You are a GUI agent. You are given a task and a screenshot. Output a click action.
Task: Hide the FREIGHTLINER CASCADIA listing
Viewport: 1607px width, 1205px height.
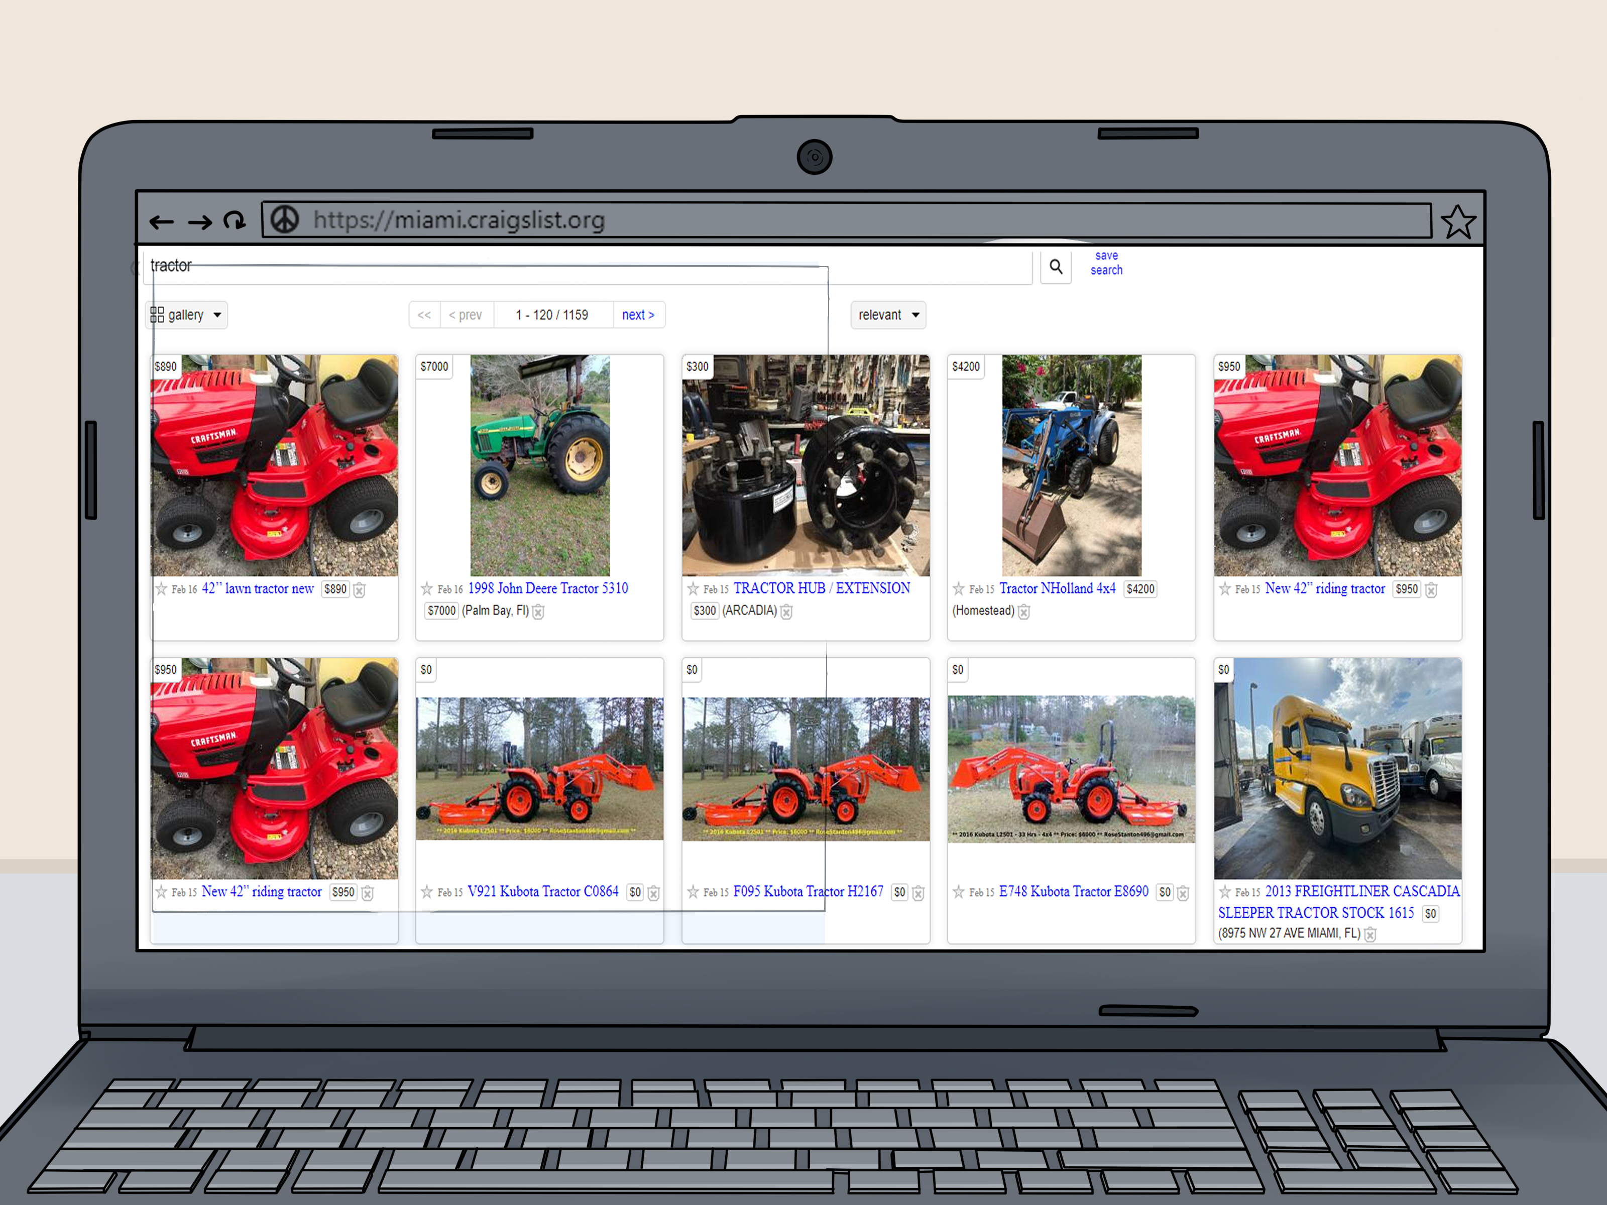(1370, 934)
